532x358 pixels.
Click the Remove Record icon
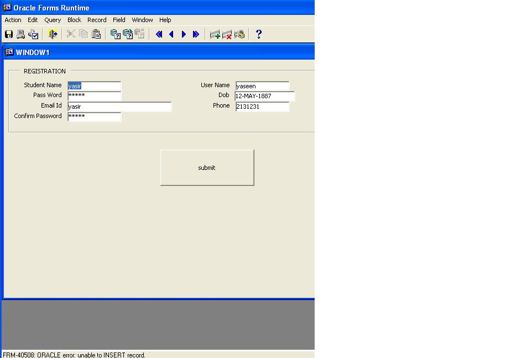(227, 35)
